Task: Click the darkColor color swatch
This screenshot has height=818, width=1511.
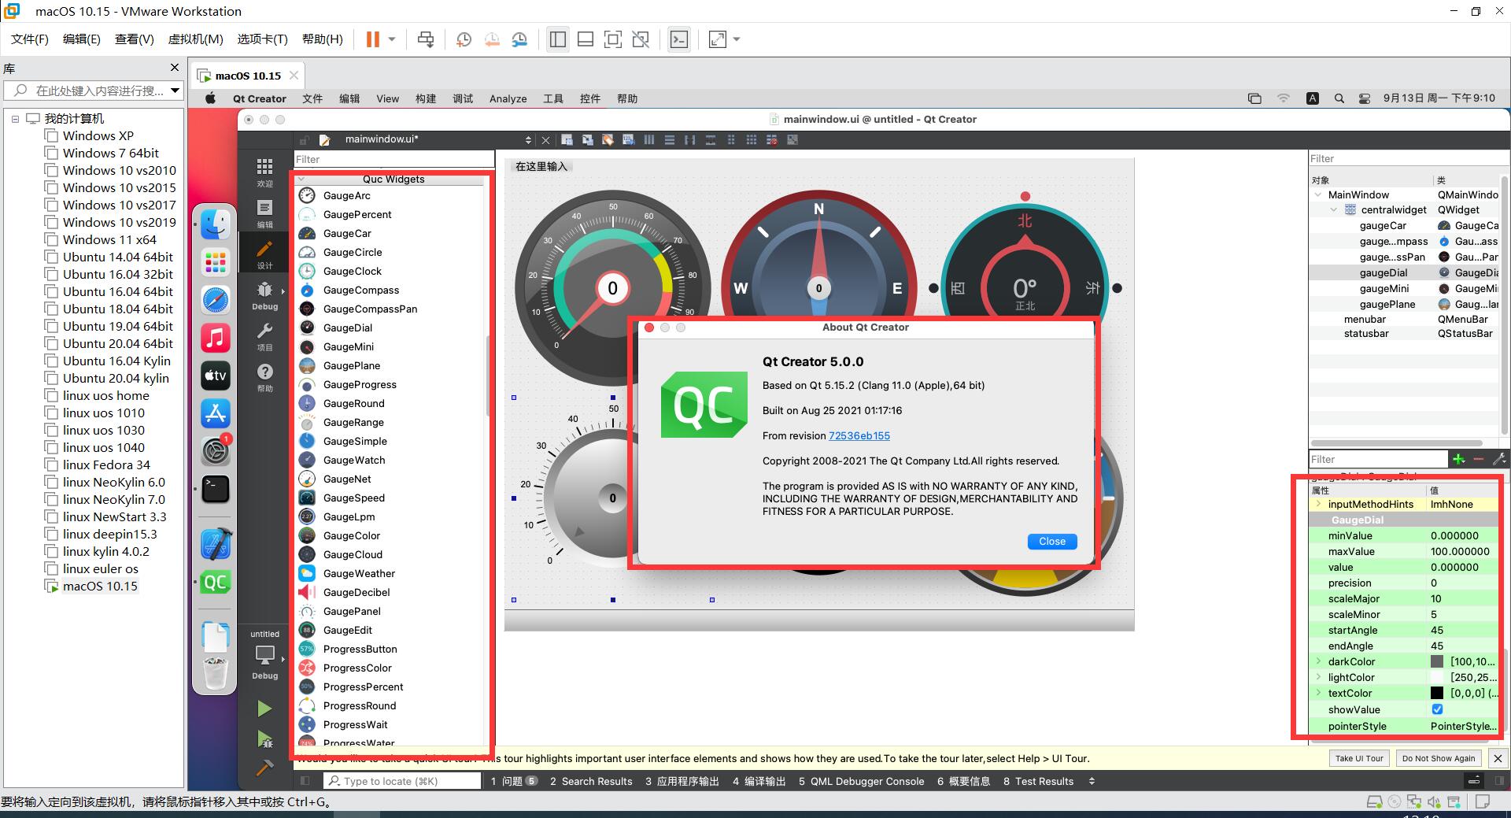Action: 1437,661
